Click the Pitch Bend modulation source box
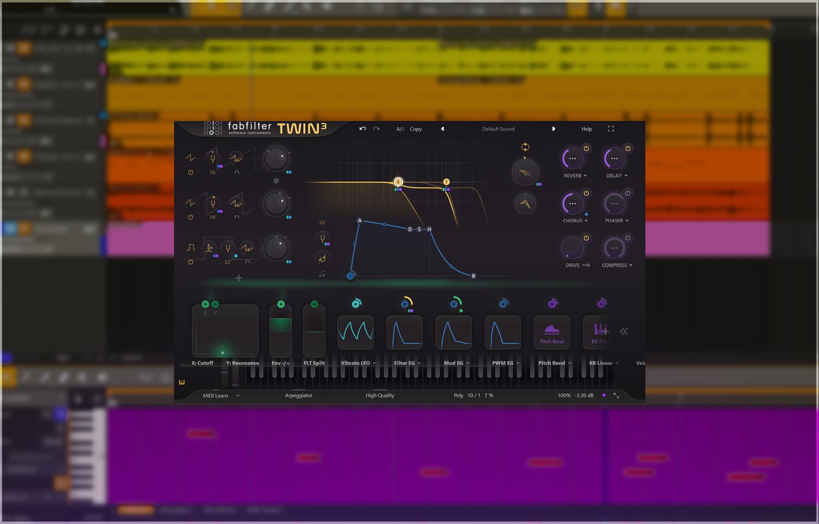The image size is (819, 524). (552, 332)
